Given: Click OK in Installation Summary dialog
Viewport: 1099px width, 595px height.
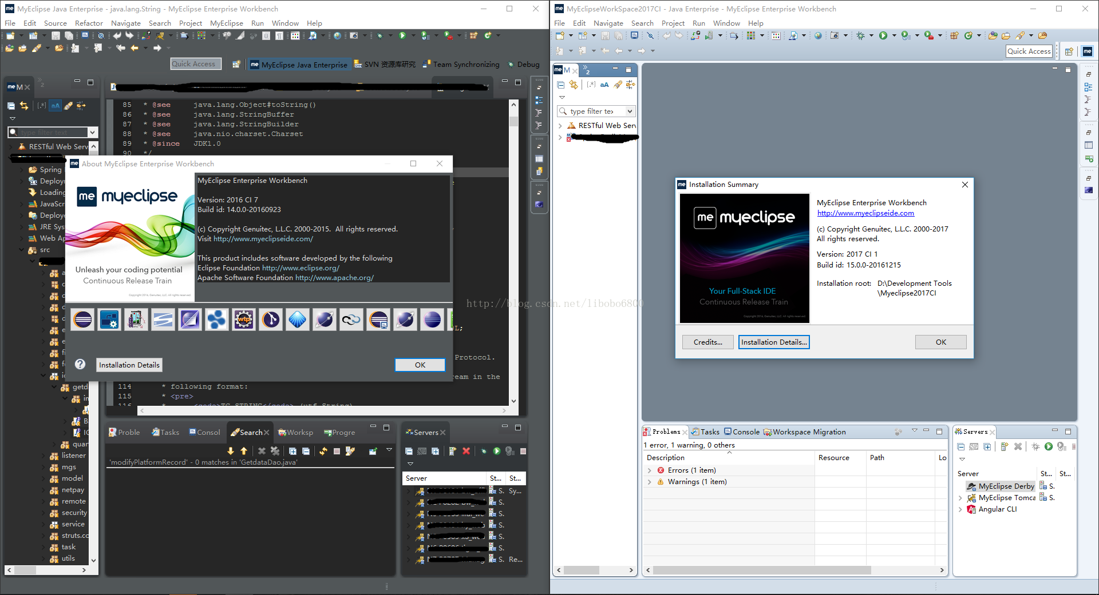Looking at the screenshot, I should click(x=941, y=342).
